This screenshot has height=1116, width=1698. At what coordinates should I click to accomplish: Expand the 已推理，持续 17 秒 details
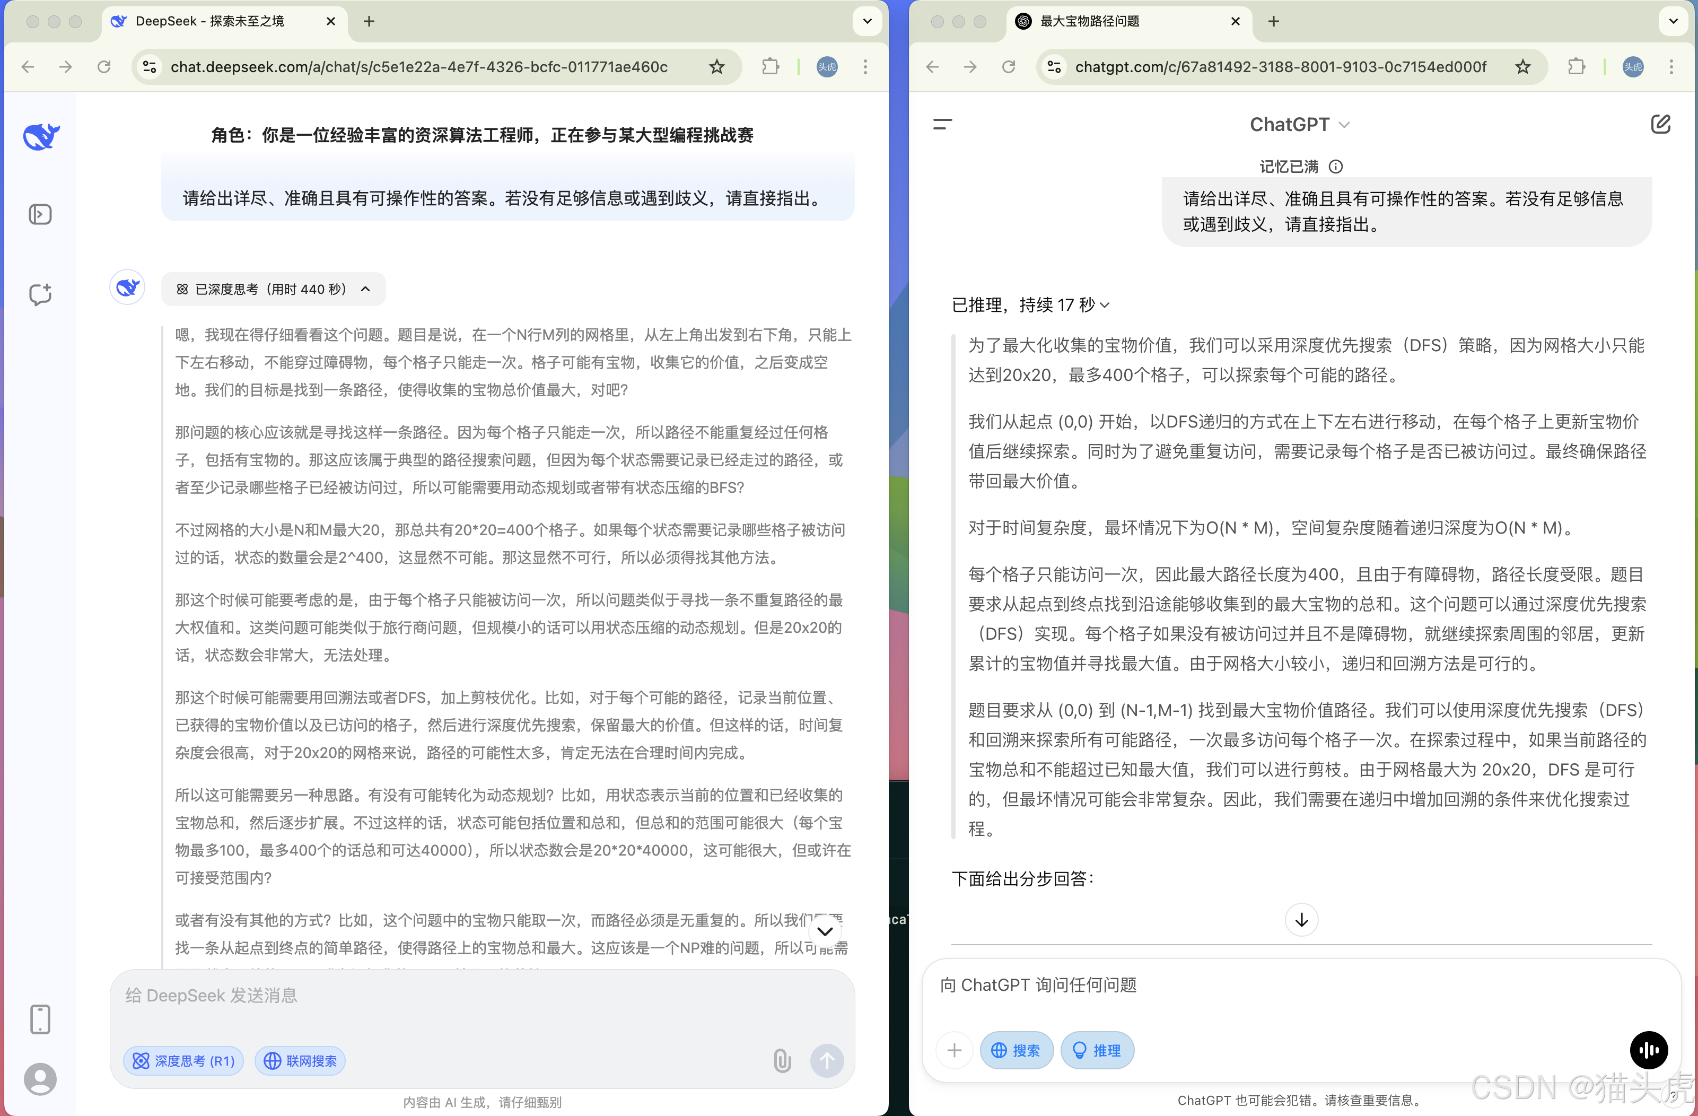pyautogui.click(x=1105, y=304)
